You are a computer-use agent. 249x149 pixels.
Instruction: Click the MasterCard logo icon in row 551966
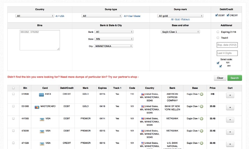(x=37, y=107)
